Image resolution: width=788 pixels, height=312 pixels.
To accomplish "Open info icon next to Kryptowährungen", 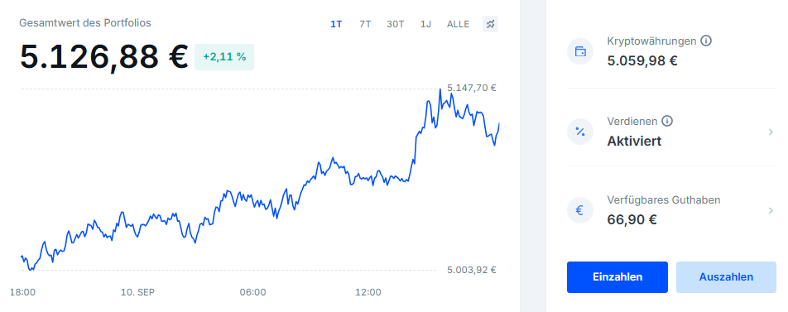I will point(705,41).
